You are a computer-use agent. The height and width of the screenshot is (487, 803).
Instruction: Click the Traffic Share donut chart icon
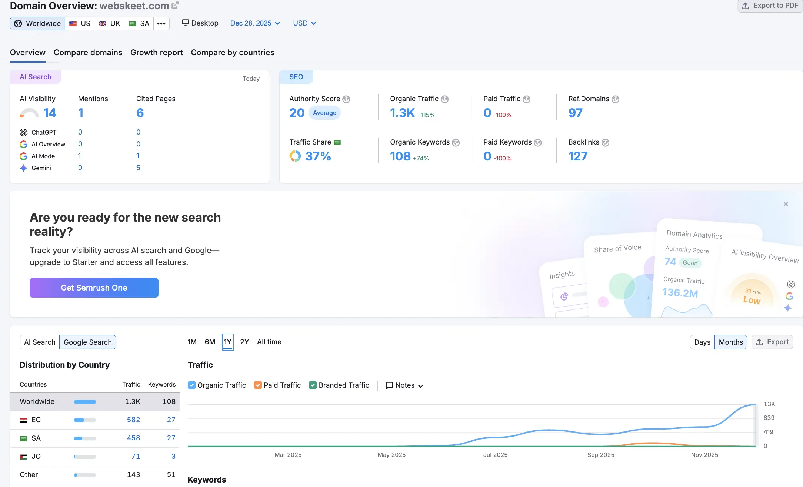[295, 156]
